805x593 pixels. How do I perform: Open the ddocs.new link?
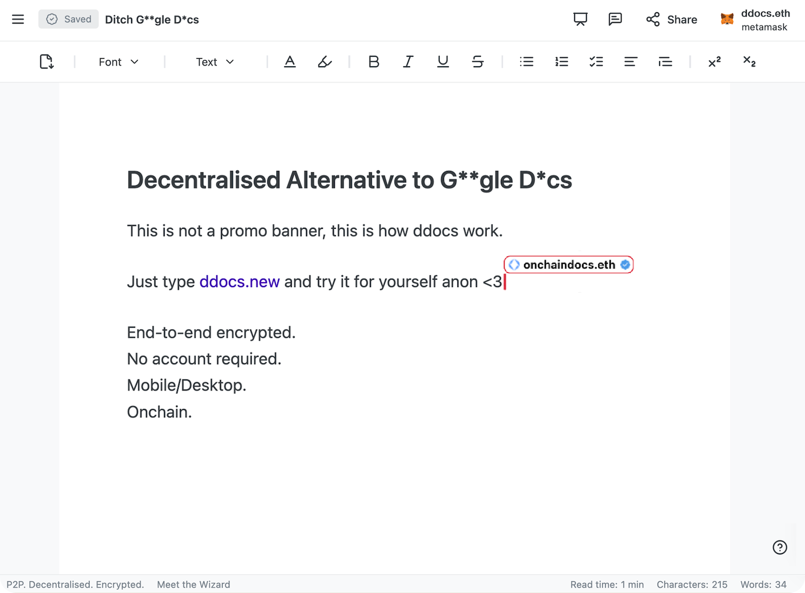pos(239,282)
